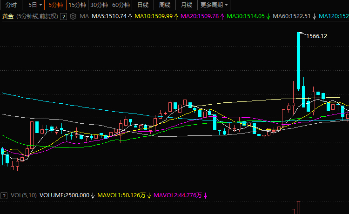The height and width of the screenshot is (214, 349).
Task: Show the 日线 daily chart
Action: coord(143,5)
